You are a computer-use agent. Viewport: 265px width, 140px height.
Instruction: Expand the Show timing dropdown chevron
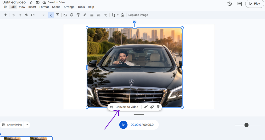pyautogui.click(x=27, y=125)
